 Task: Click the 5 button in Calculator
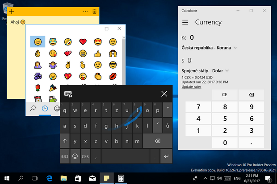[x=225, y=119]
